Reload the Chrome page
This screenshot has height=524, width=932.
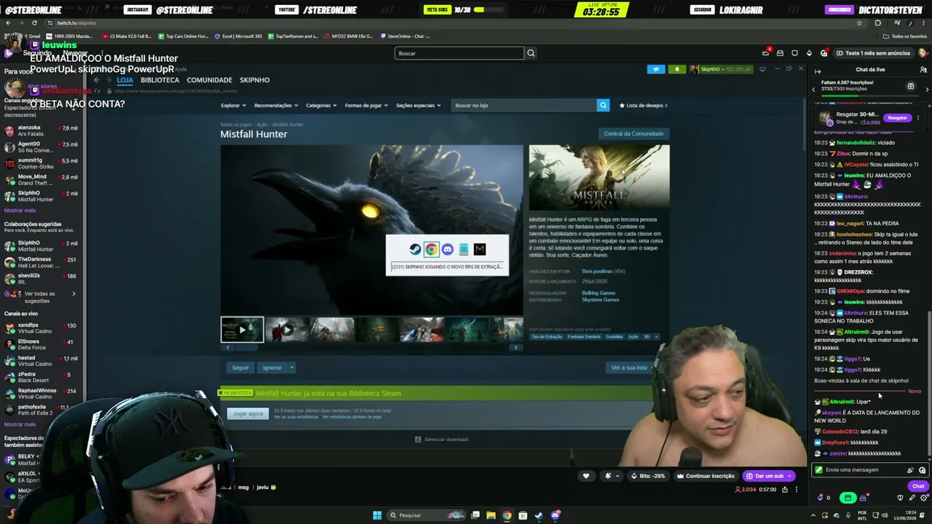click(34, 23)
